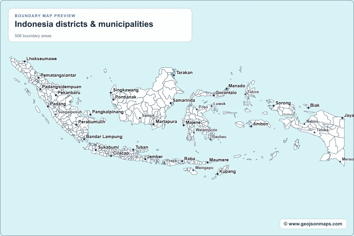The height and width of the screenshot is (236, 354).
Task: Click the 'BOUNDARY MAP PREVIEW' heading
Action: (x=45, y=16)
